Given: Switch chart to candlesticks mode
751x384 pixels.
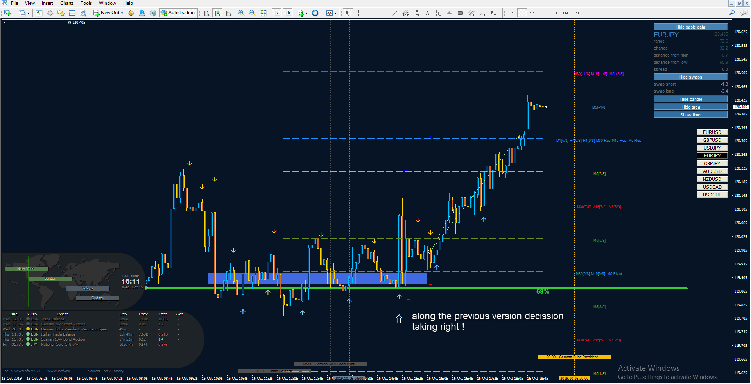Looking at the screenshot, I should coord(217,13).
